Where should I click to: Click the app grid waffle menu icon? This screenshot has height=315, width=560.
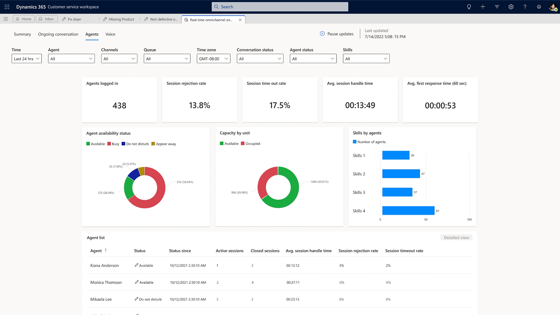[x=7, y=6]
